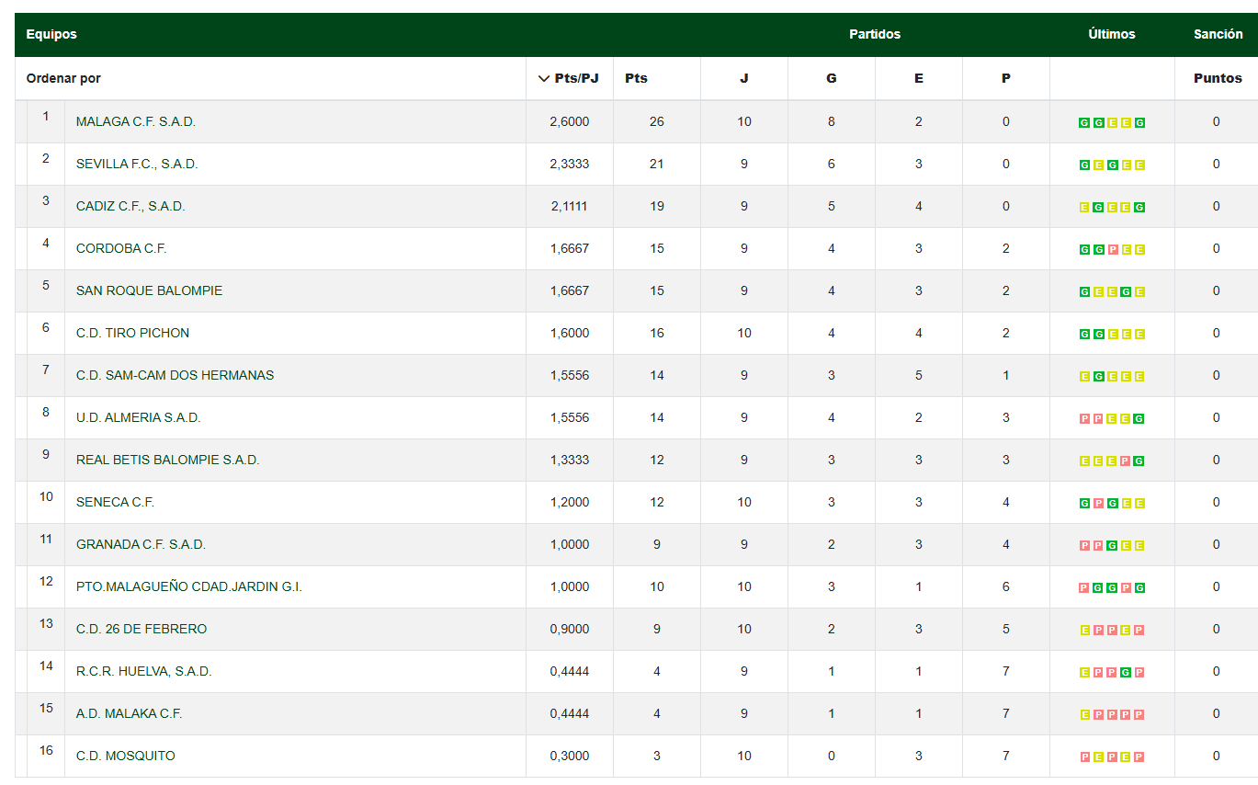
Task: Sort by the G column header
Action: pyautogui.click(x=832, y=78)
